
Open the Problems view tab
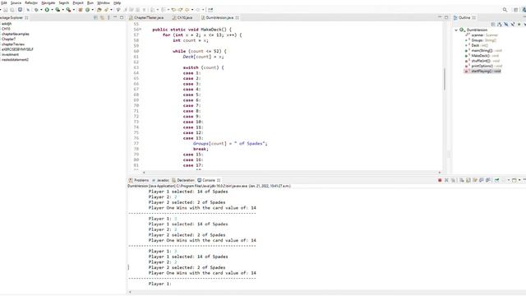point(139,180)
